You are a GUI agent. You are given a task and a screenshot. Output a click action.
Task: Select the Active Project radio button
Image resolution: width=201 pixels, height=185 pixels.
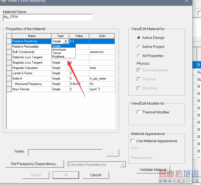(139, 47)
